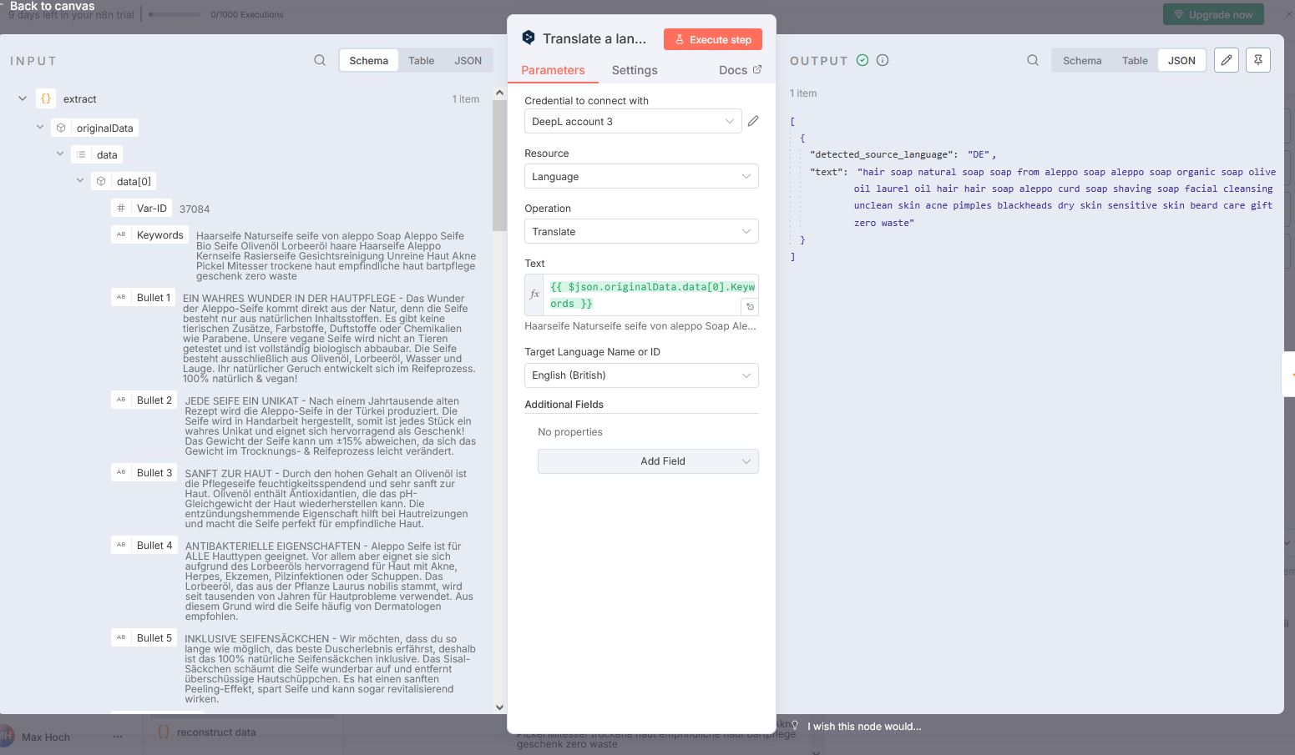
Task: Open the Resource dropdown
Action: tap(641, 176)
